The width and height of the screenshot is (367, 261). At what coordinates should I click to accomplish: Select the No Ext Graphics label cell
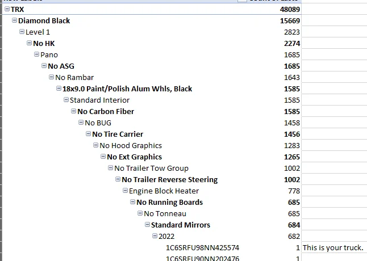[134, 157]
